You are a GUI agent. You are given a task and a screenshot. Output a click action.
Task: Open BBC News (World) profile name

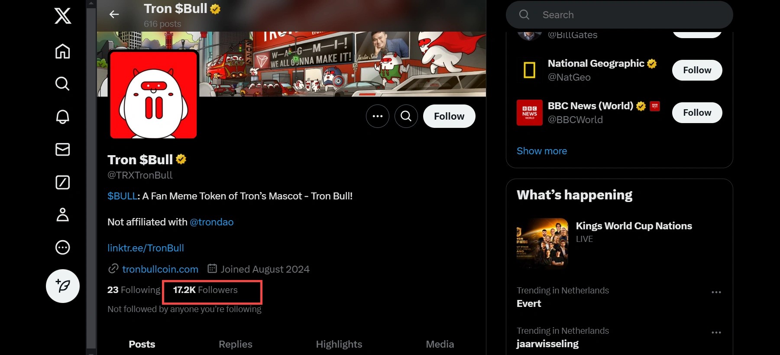590,106
